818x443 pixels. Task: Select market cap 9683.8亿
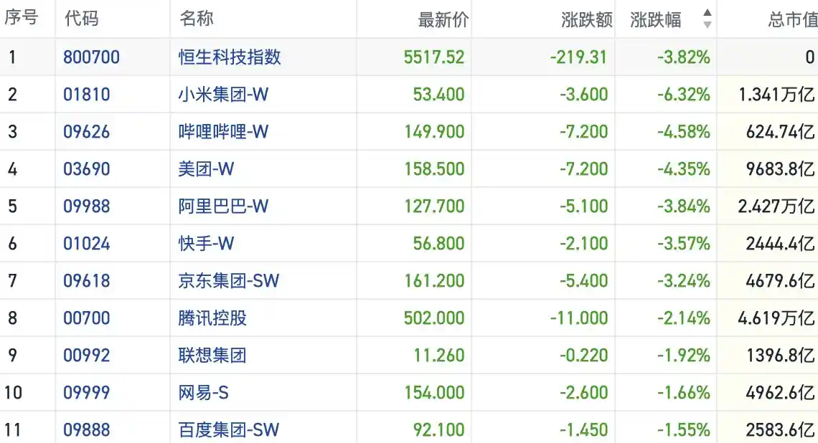tap(781, 169)
